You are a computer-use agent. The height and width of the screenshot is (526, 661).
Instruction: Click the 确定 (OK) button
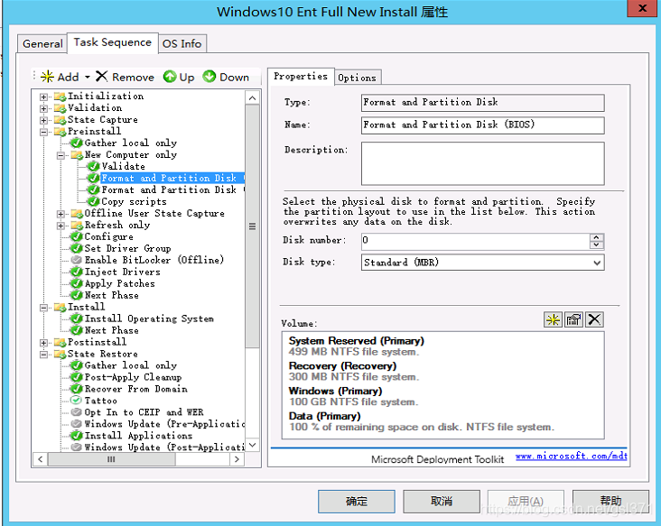click(x=357, y=502)
